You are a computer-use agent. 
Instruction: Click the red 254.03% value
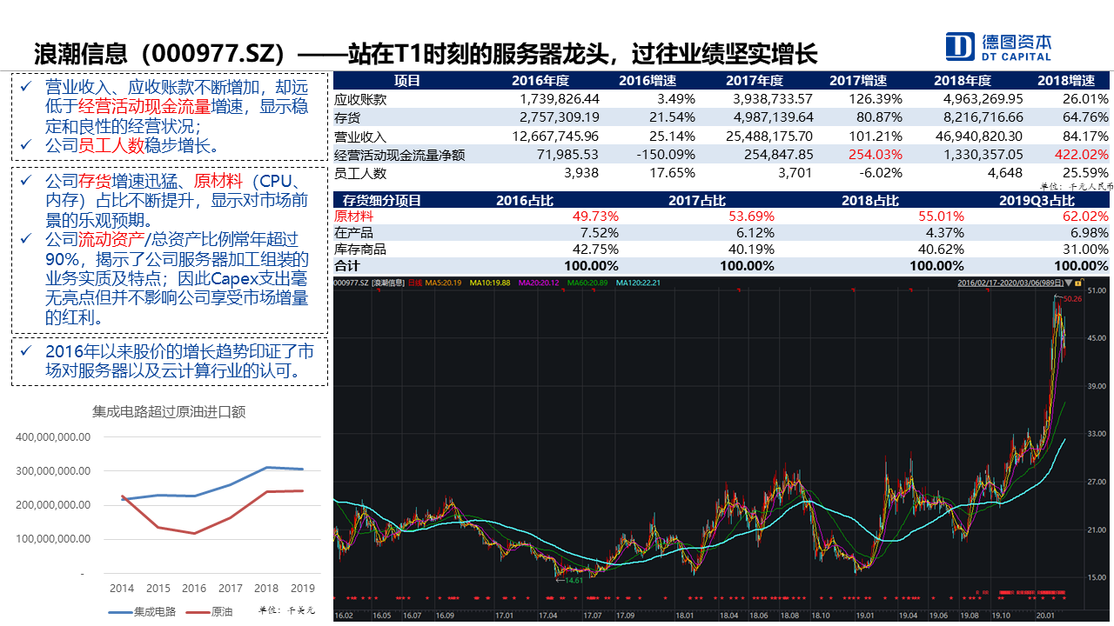tap(876, 155)
